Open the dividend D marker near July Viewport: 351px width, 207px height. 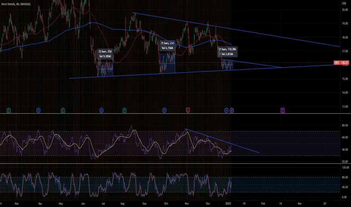[101, 110]
